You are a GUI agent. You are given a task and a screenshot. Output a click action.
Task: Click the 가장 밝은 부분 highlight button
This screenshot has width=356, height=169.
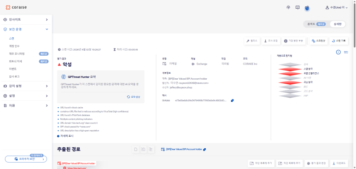(x=294, y=41)
